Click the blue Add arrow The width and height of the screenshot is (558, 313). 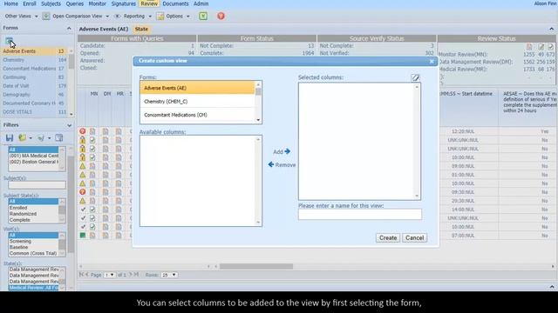click(x=287, y=151)
